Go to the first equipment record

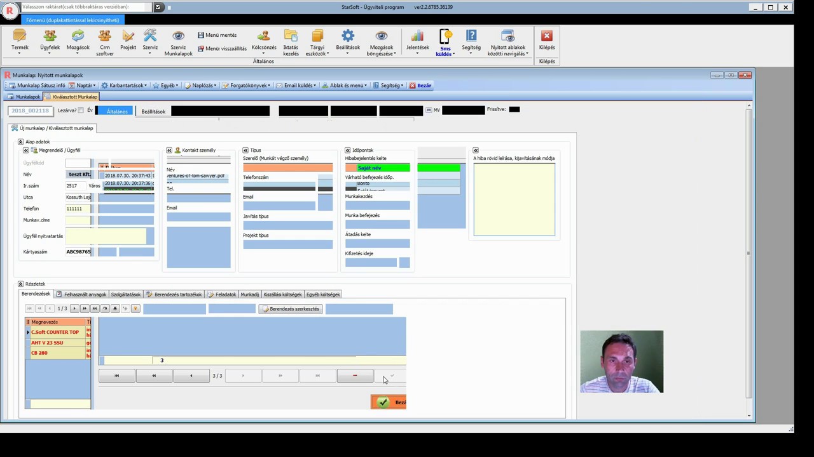pos(29,308)
